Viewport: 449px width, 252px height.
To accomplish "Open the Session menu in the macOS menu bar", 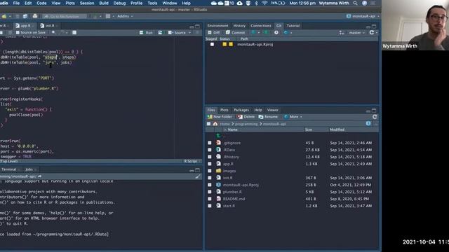I will [x=87, y=3].
